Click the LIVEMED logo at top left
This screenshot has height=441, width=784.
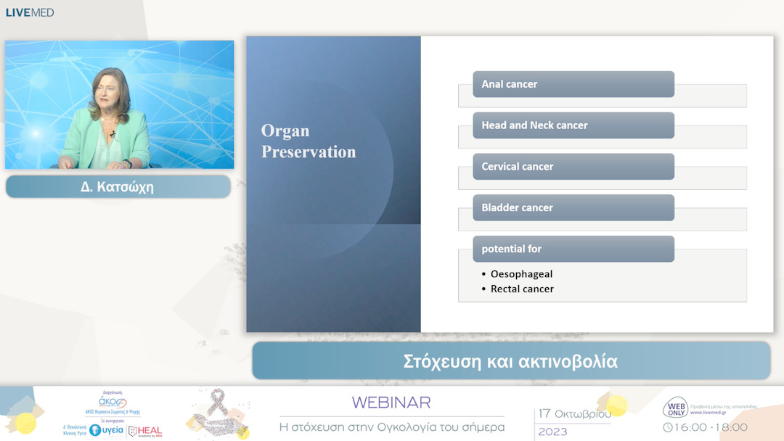pyautogui.click(x=30, y=12)
